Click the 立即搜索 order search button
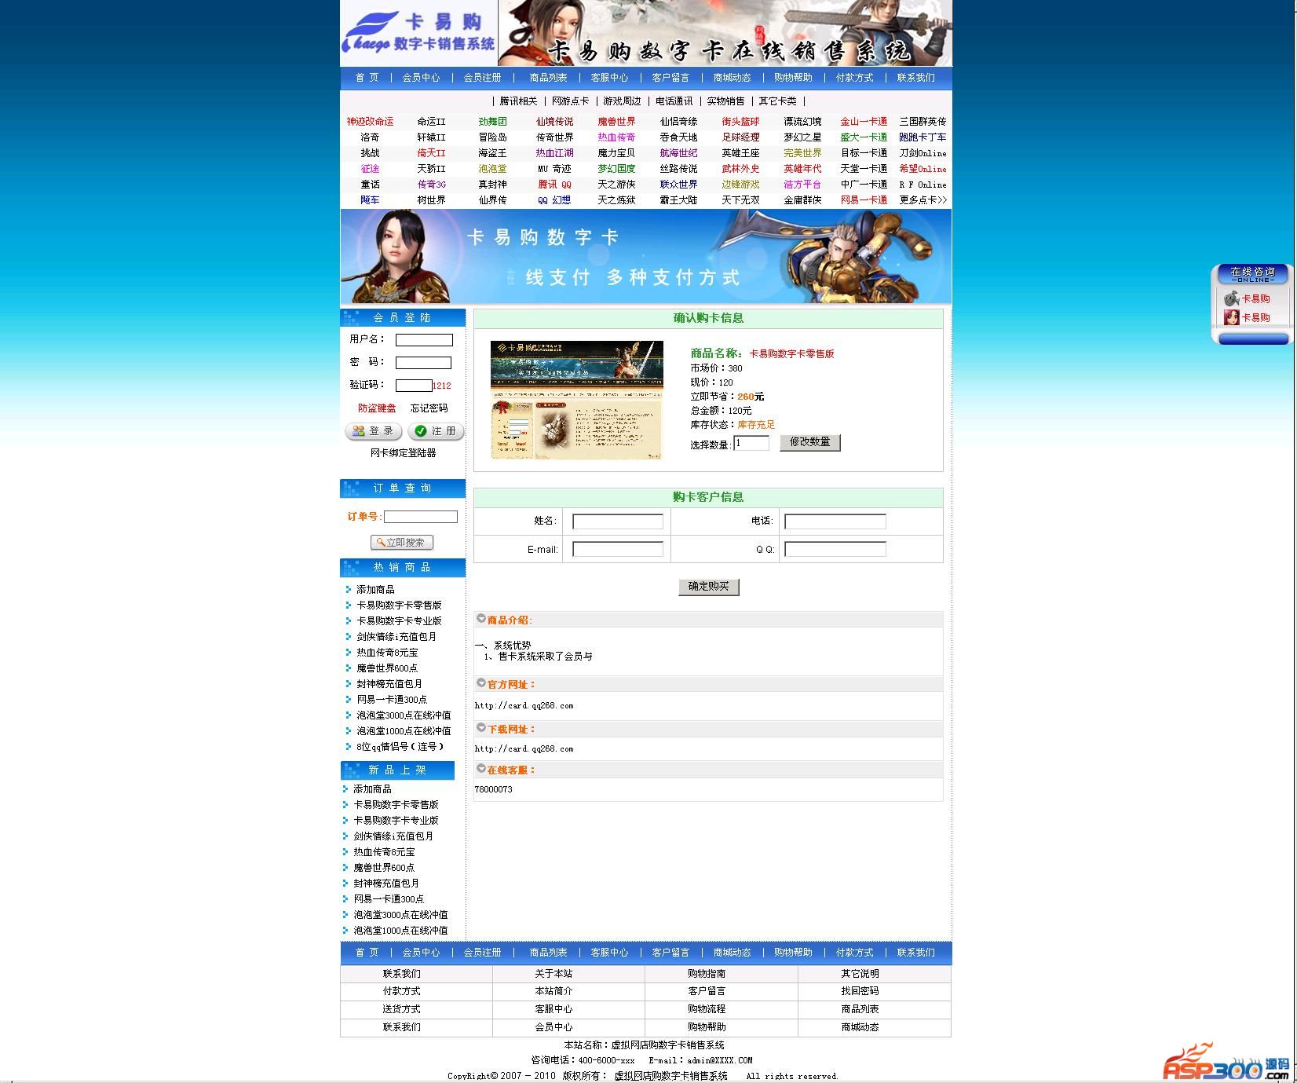 point(402,543)
